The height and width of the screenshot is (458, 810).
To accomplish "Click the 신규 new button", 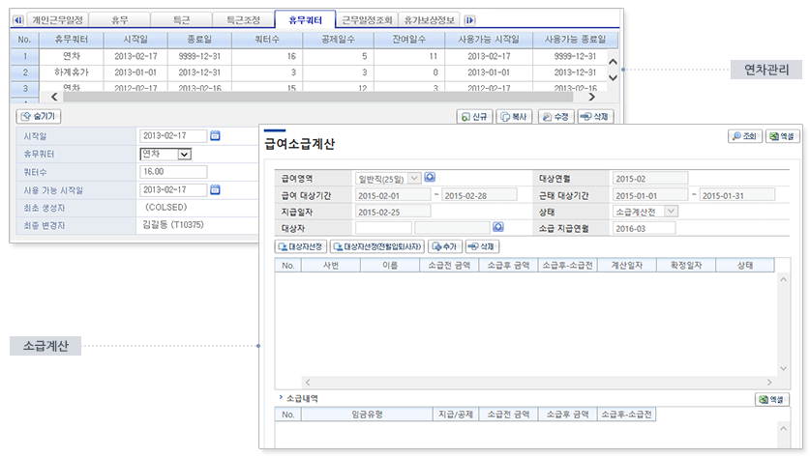I will (x=475, y=116).
